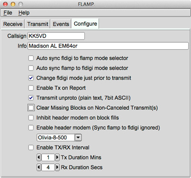Screen dimensions: 191x178
Task: Increase Rx Duration Secs with right arrow
Action: pyautogui.click(x=57, y=168)
